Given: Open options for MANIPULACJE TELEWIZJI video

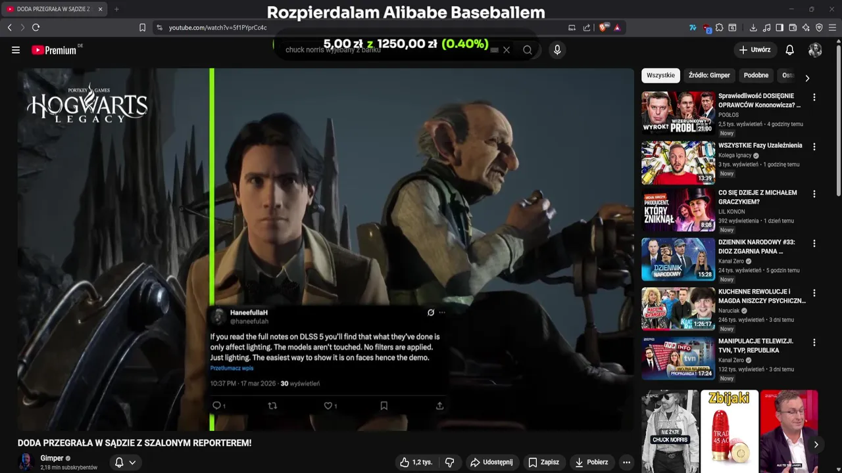Looking at the screenshot, I should [x=814, y=342].
